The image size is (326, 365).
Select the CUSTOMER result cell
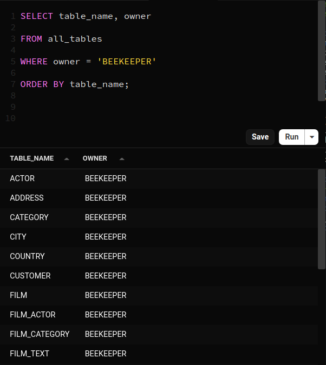coord(30,276)
